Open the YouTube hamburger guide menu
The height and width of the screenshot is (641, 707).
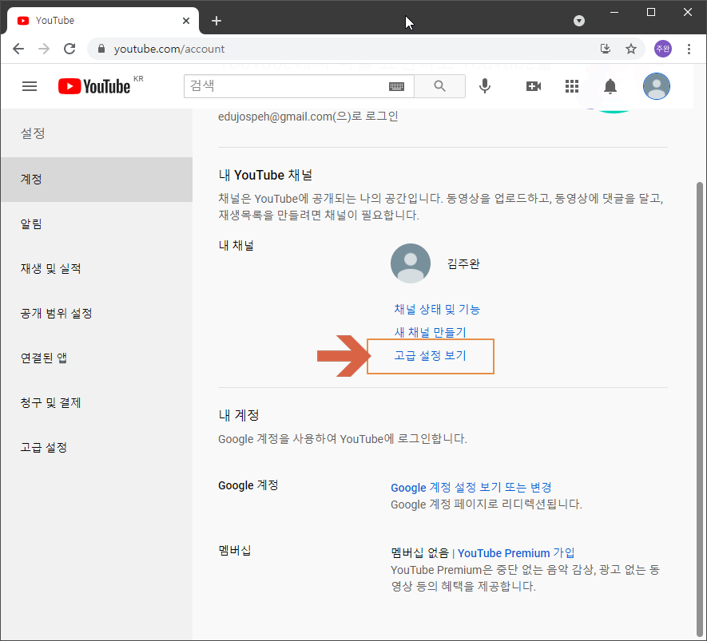(x=30, y=86)
